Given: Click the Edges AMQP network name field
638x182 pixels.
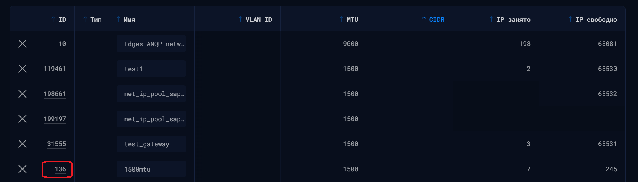Looking at the screenshot, I should tap(151, 44).
